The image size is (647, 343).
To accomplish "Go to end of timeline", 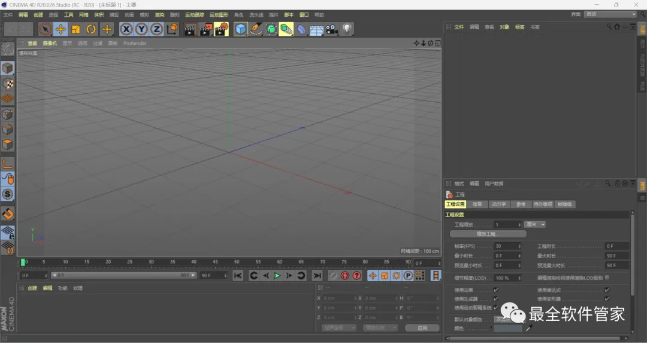I will click(317, 275).
